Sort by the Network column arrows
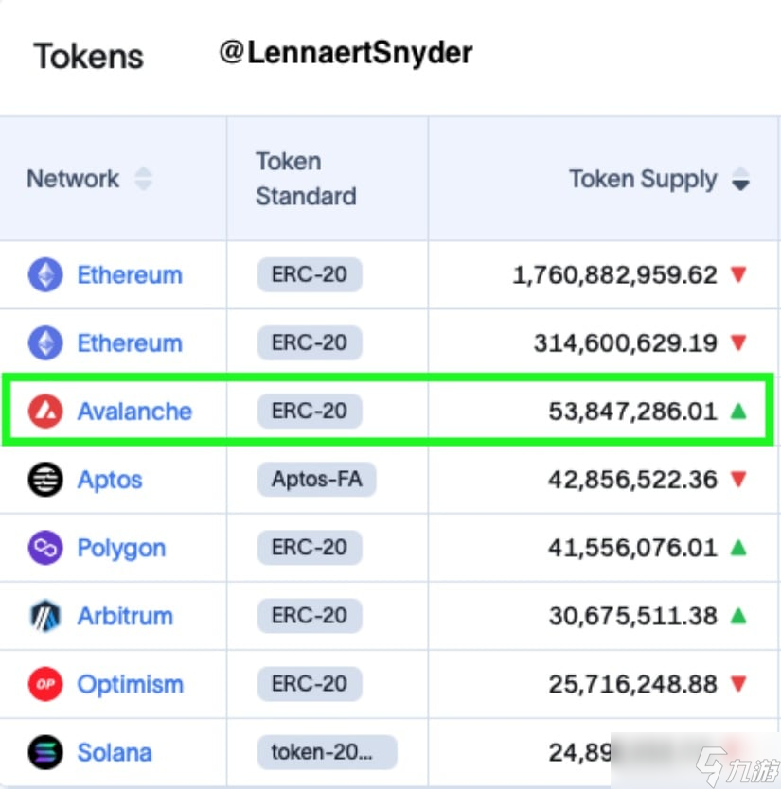 [143, 179]
